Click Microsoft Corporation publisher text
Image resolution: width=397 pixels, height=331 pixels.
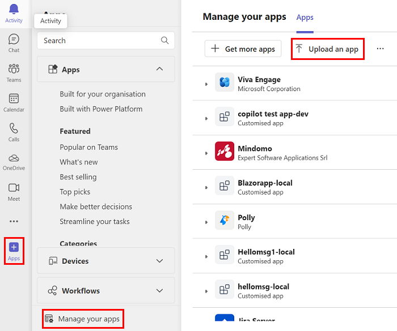coord(269,89)
